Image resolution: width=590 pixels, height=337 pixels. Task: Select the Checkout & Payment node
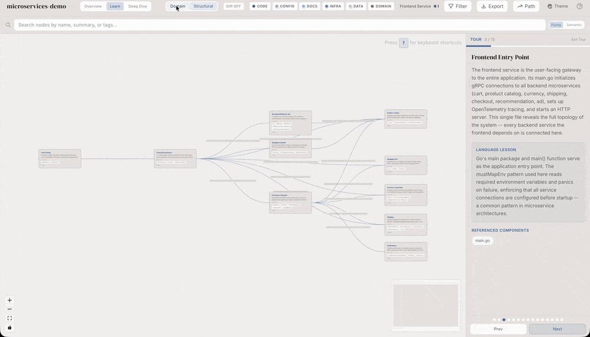(290, 202)
